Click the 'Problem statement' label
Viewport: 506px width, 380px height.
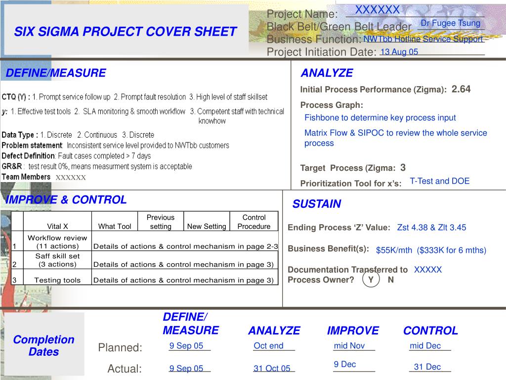point(32,145)
